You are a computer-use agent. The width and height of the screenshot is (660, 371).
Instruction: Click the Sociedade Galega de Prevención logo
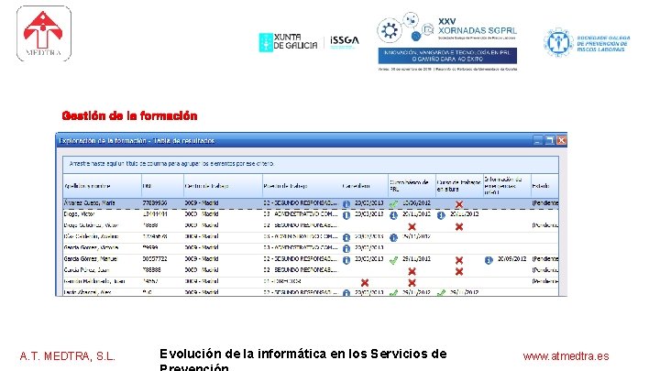click(x=587, y=43)
